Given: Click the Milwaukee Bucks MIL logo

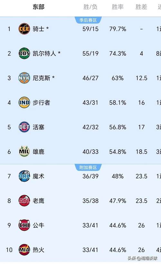Looking at the screenshot, I should tap(24, 152).
